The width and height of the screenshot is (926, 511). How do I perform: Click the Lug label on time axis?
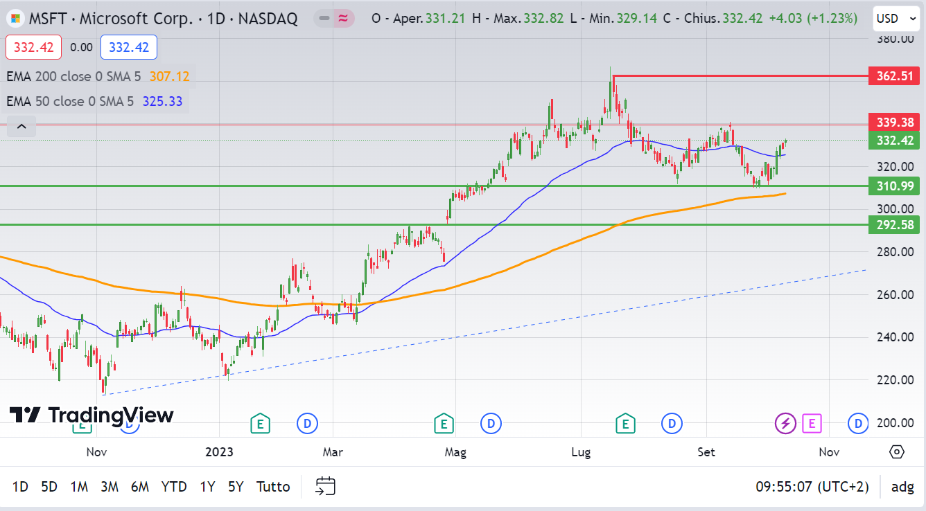pos(581,452)
